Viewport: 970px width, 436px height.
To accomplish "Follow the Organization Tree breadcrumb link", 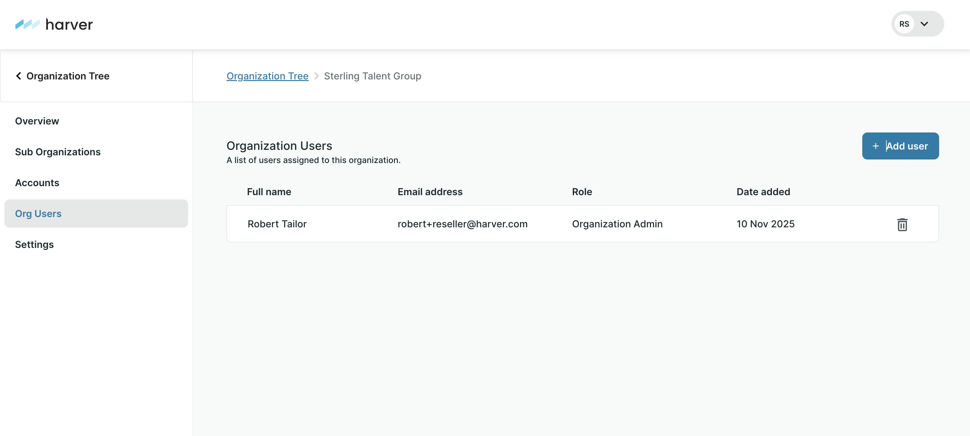I will click(x=267, y=76).
